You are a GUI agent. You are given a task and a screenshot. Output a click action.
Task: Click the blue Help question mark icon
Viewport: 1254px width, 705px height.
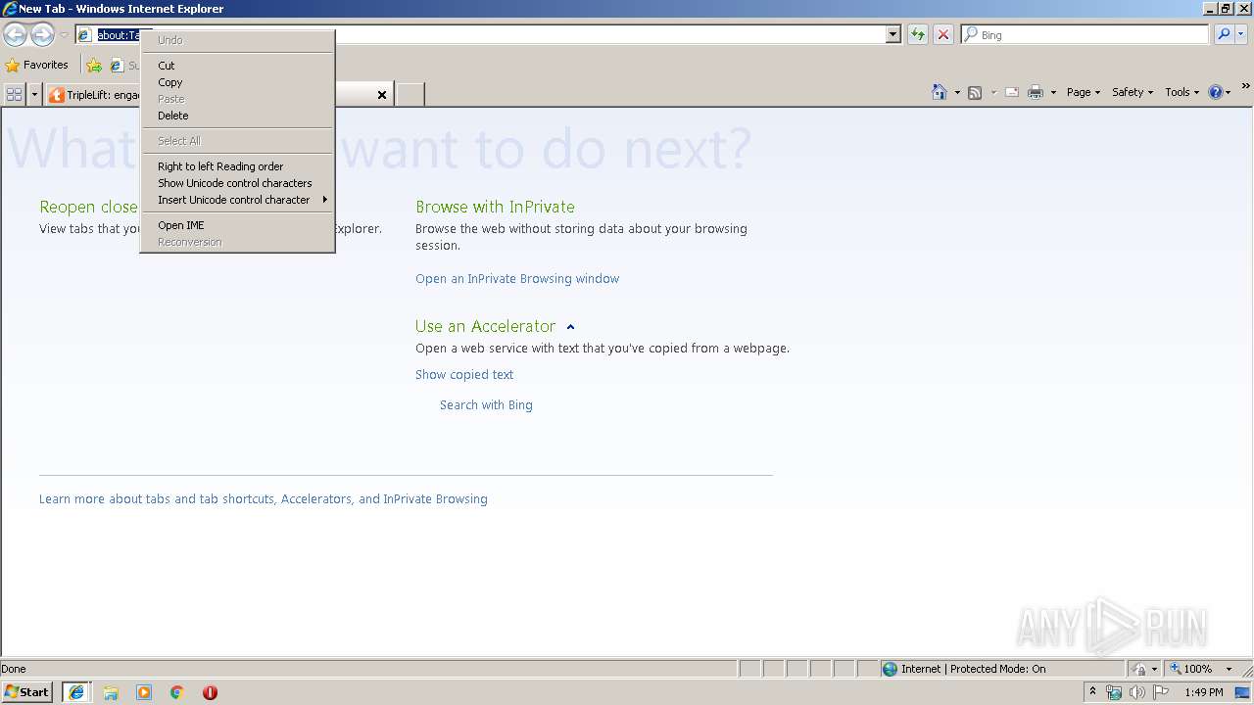(x=1216, y=92)
